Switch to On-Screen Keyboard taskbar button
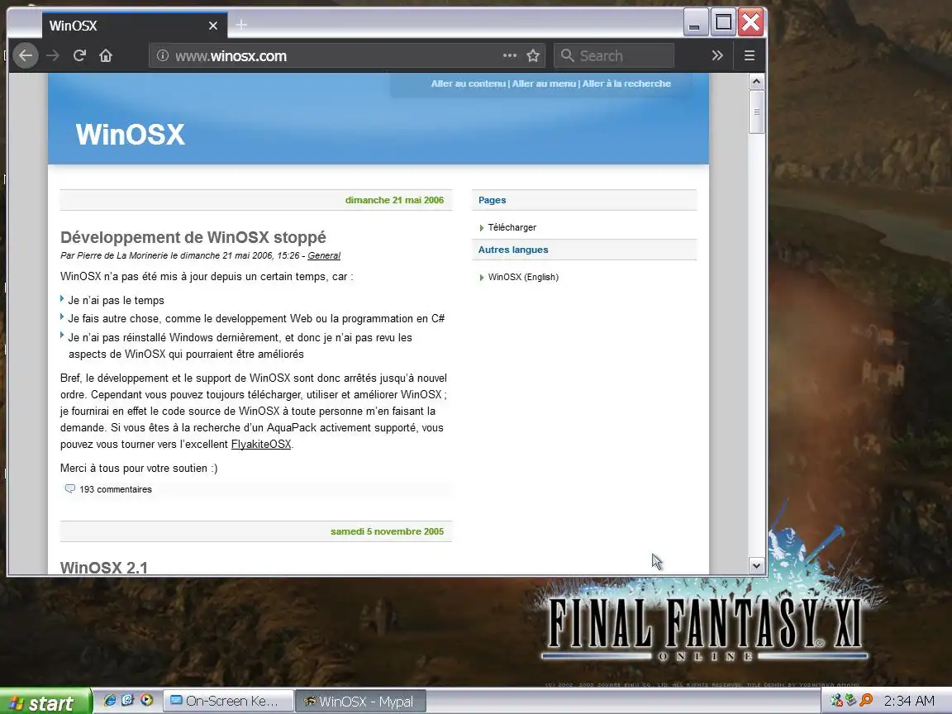 (x=228, y=702)
